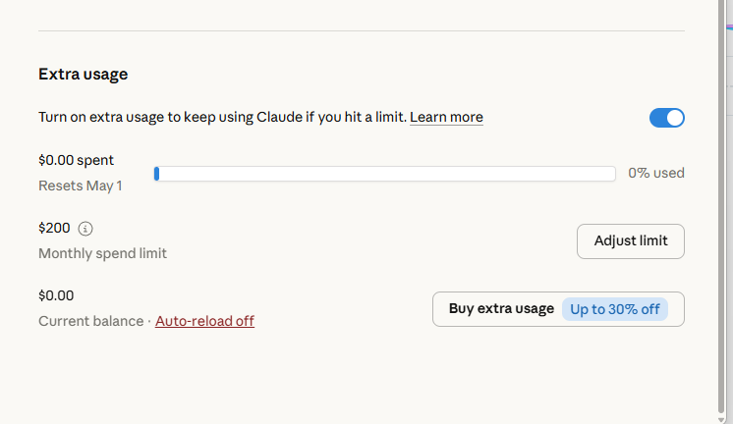733x424 pixels.
Task: Open the Learn more link
Action: [446, 117]
